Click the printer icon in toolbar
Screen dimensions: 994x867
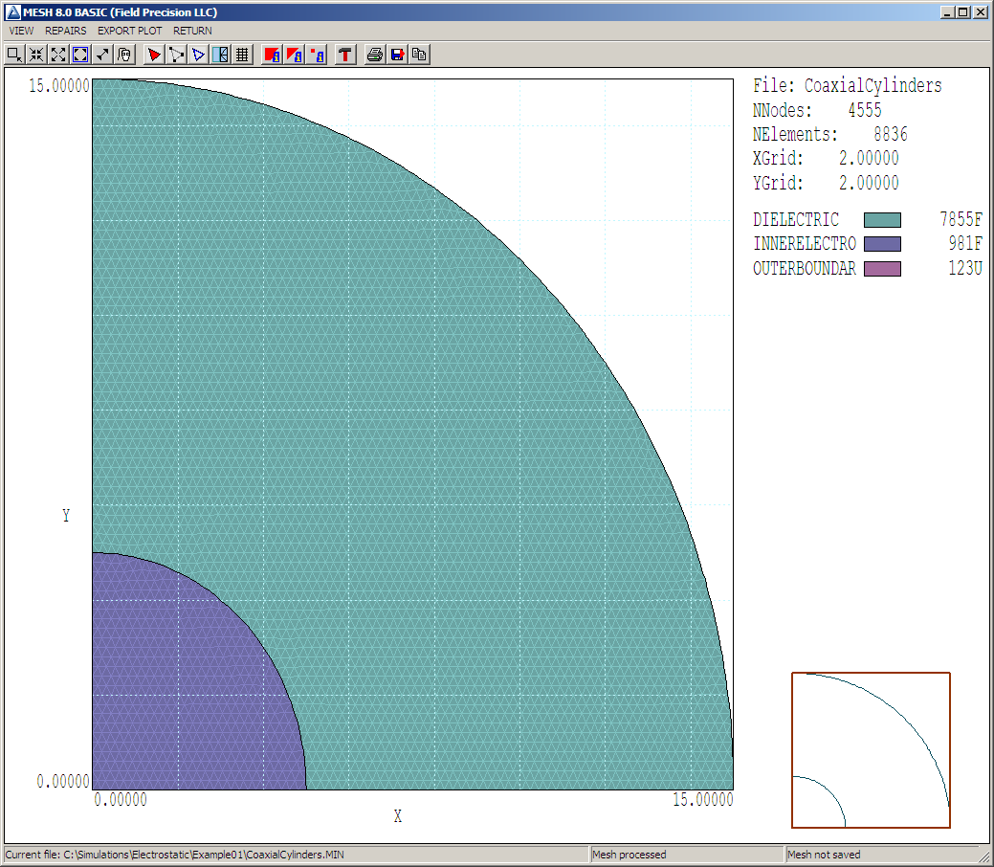[x=375, y=55]
